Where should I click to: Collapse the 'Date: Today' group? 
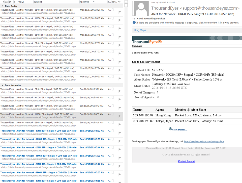click(2, 6)
